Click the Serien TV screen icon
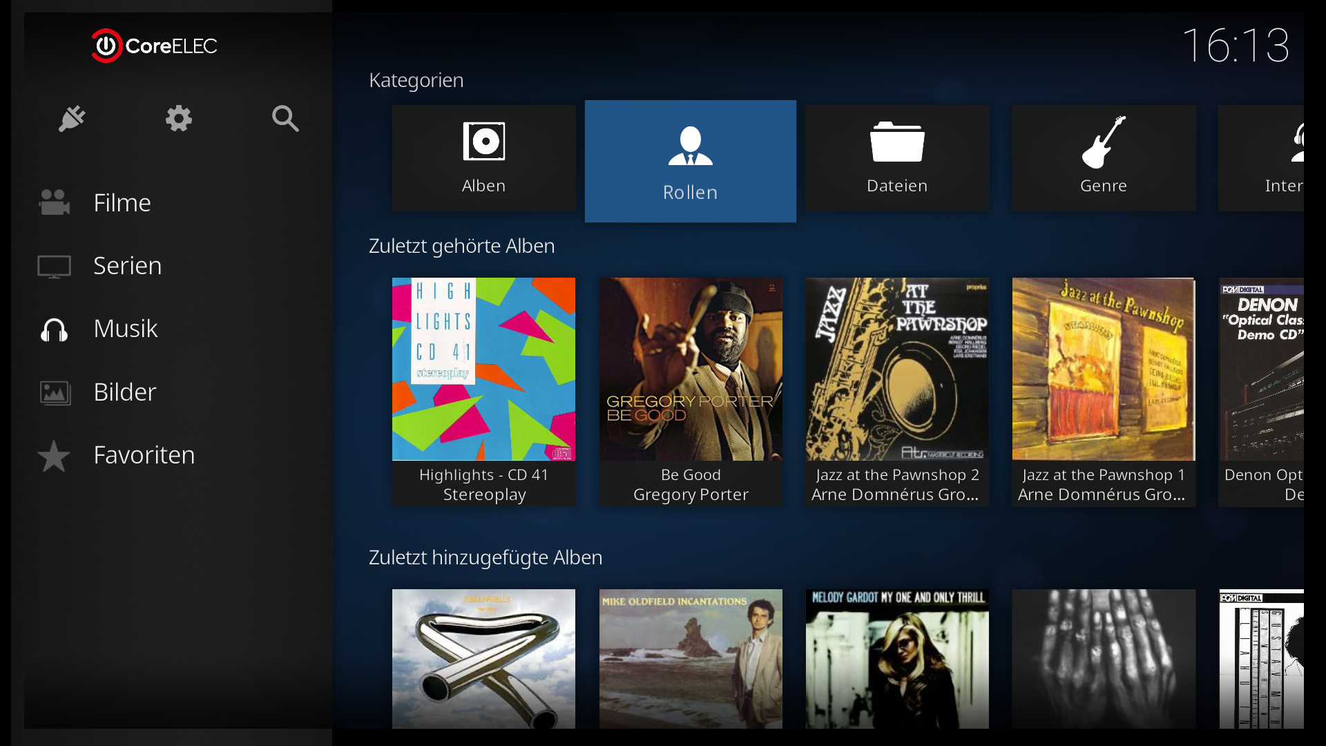The image size is (1326, 746). pos(54,266)
